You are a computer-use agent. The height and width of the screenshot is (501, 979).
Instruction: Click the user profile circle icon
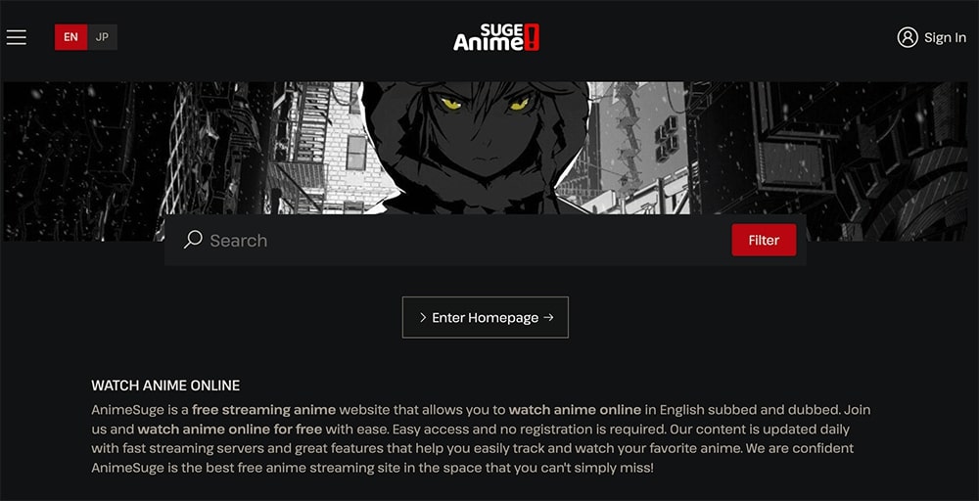908,37
